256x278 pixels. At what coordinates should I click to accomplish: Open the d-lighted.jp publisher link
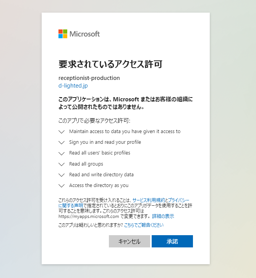pos(73,86)
